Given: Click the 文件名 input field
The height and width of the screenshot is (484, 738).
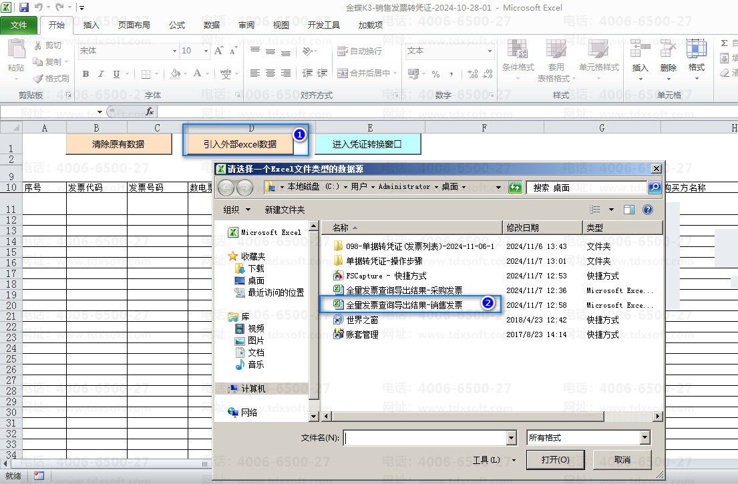Looking at the screenshot, I should [x=426, y=438].
